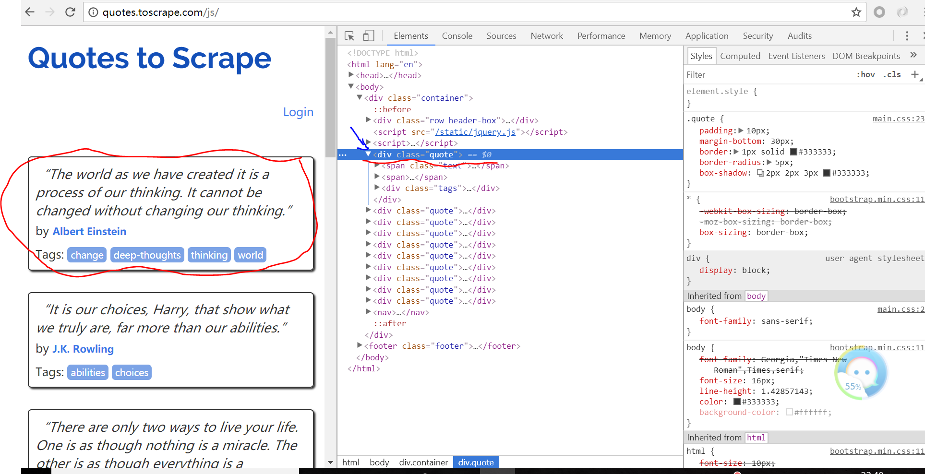Select the Styles tab
The image size is (925, 474).
(x=701, y=56)
